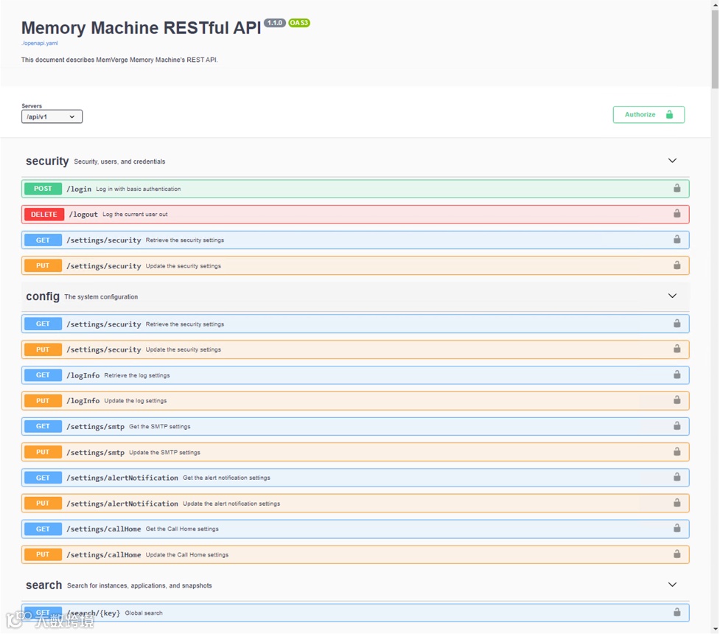Click the config tag heading

pos(43,296)
